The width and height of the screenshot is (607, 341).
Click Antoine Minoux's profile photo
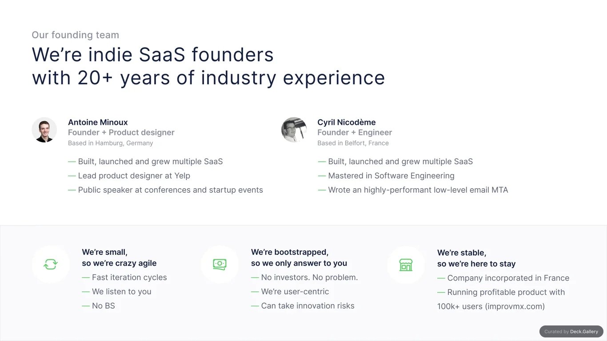44,130
